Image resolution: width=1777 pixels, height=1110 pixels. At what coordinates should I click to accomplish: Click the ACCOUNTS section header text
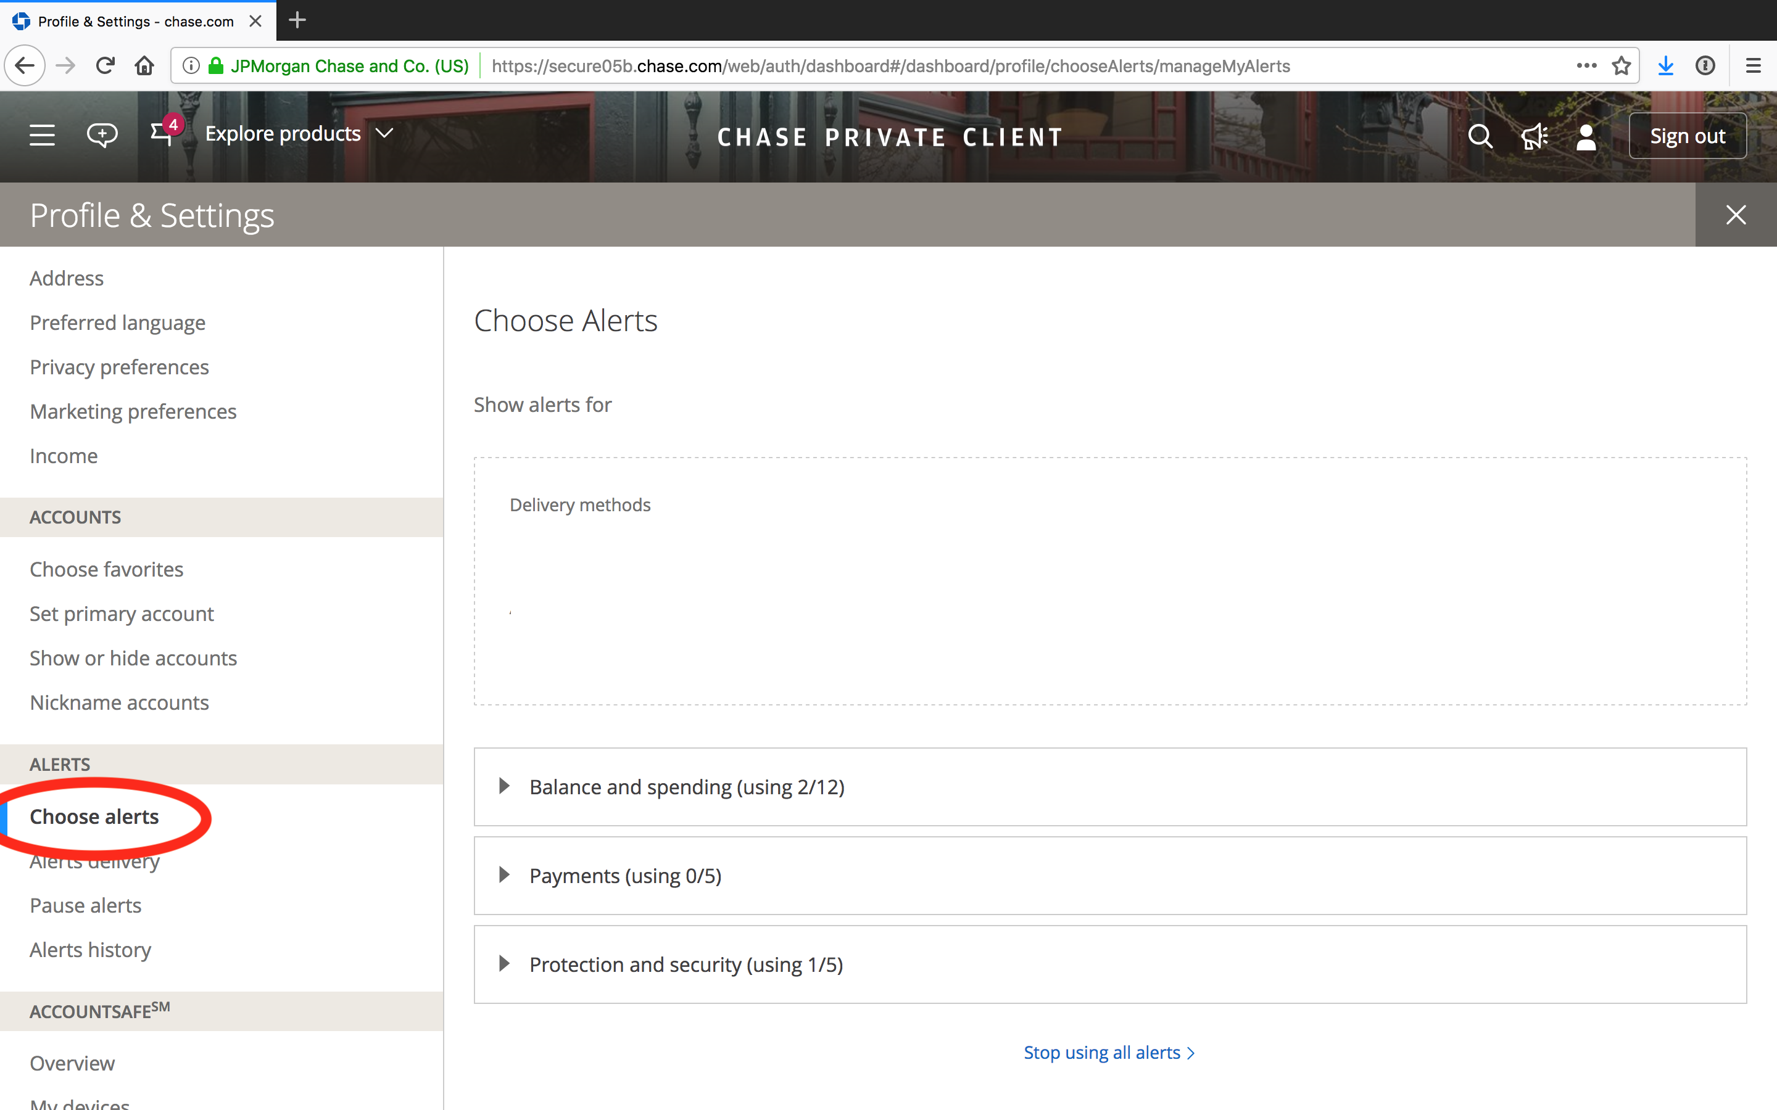[76, 517]
